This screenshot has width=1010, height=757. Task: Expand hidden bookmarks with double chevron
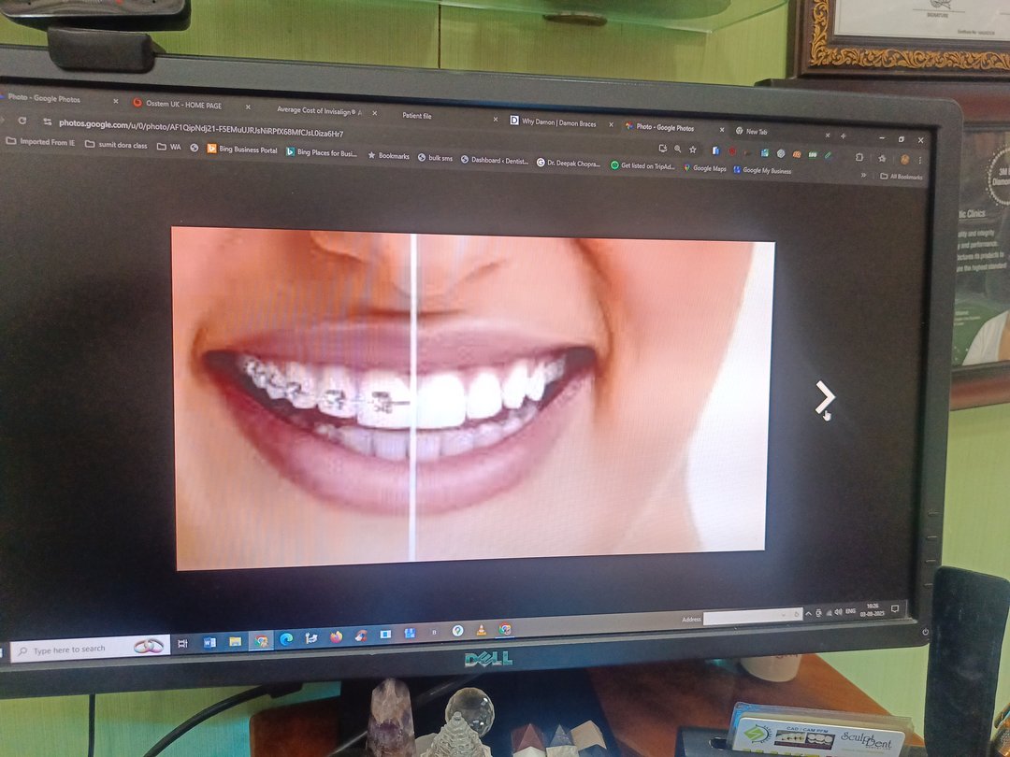[864, 174]
